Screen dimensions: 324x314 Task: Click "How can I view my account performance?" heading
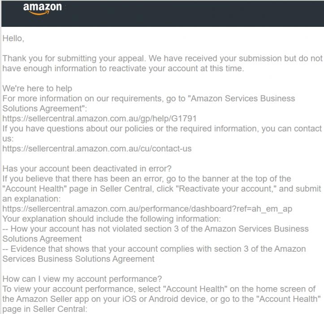pos(82,279)
